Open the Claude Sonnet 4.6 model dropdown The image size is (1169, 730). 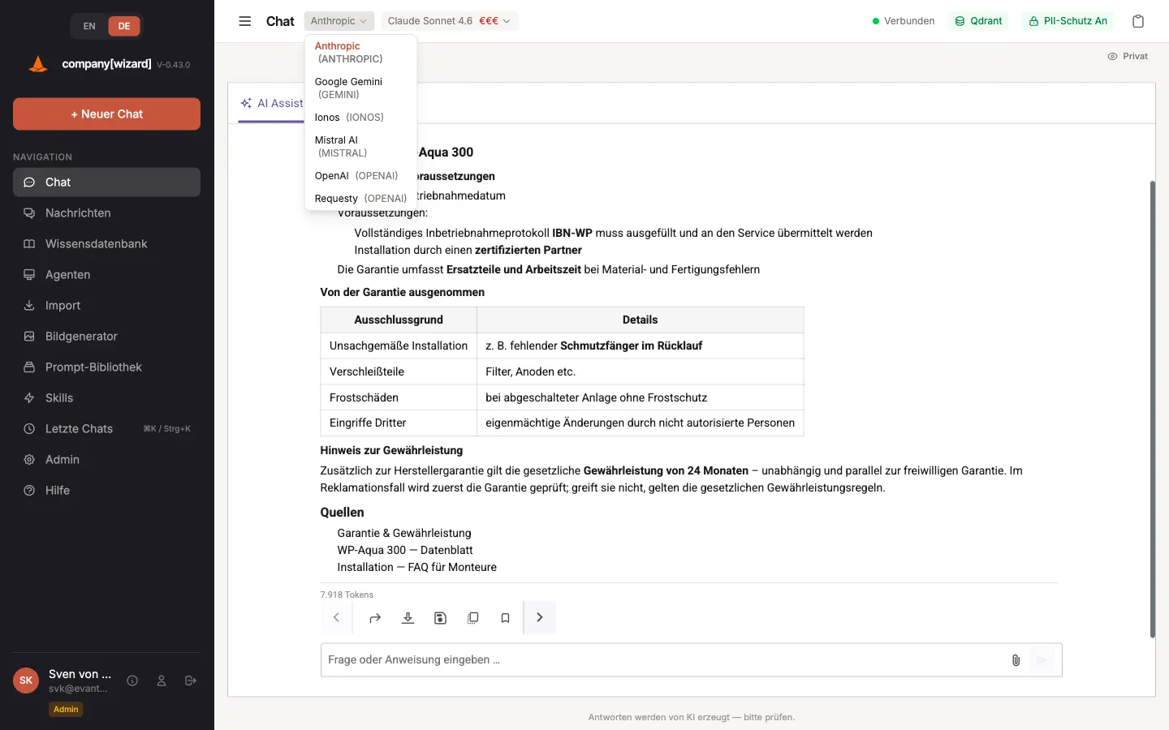click(449, 21)
